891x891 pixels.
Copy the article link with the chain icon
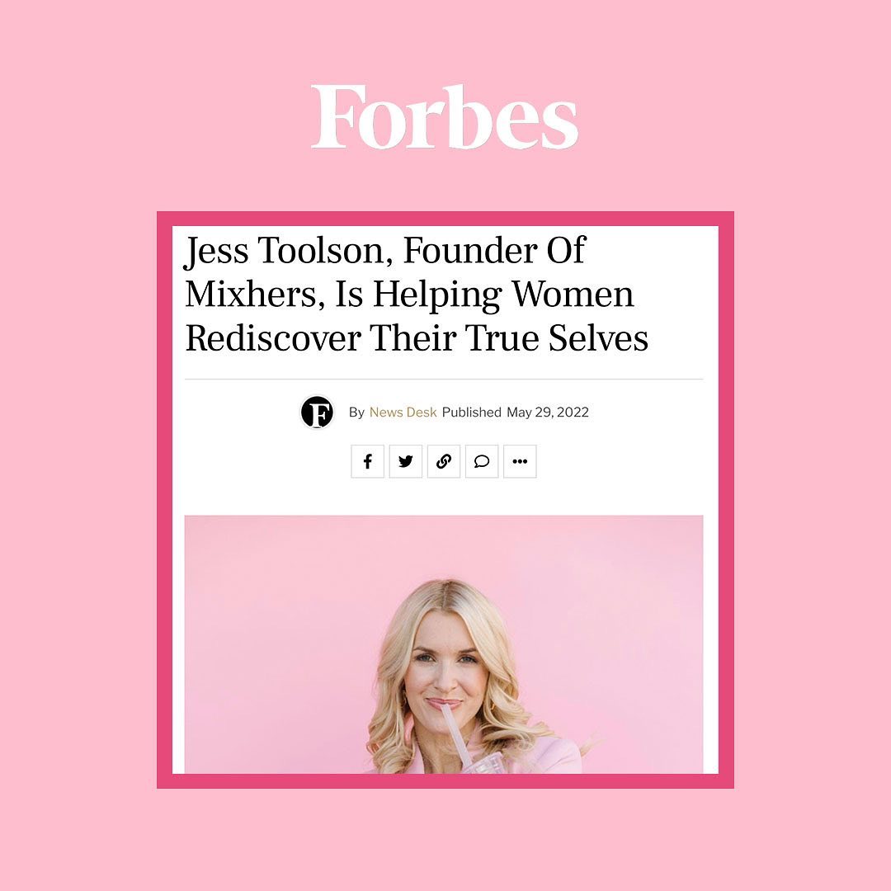pos(444,461)
